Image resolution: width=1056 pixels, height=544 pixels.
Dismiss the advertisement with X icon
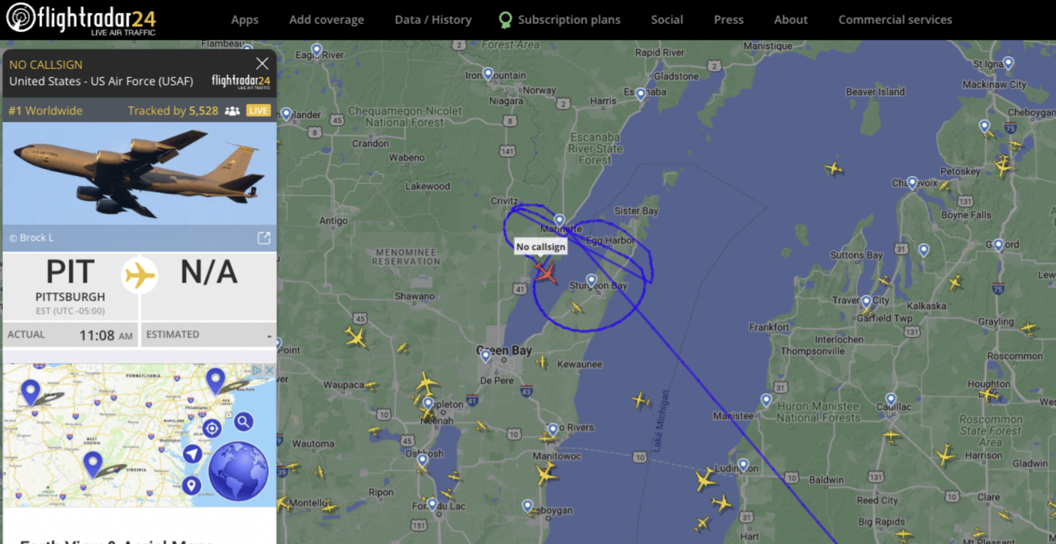[270, 370]
